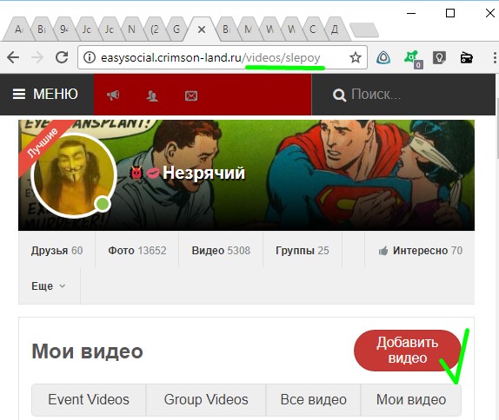
Task: Click the lips emoji badge by name
Action: point(153,174)
